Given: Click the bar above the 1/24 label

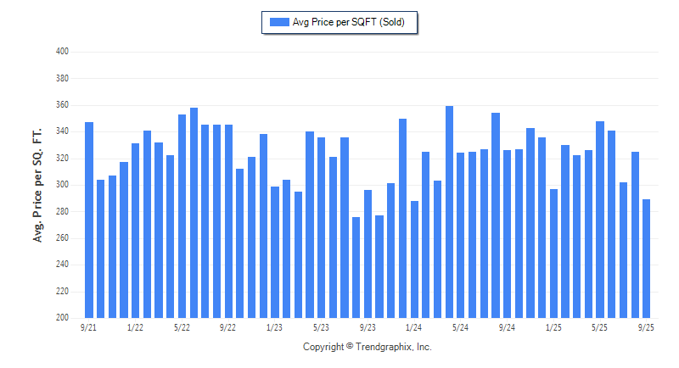Looking at the screenshot, I should [x=415, y=259].
